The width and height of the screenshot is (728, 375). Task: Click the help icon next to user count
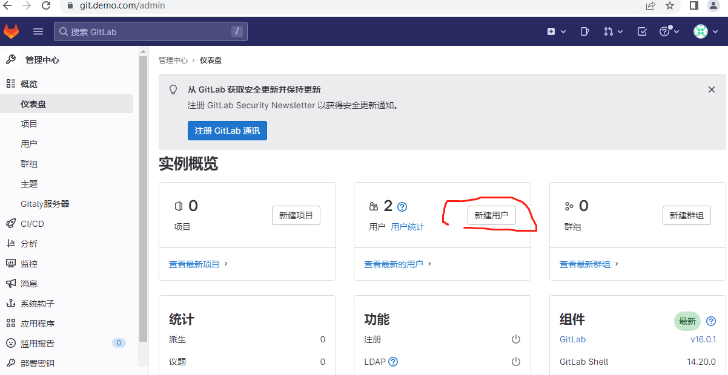click(402, 207)
